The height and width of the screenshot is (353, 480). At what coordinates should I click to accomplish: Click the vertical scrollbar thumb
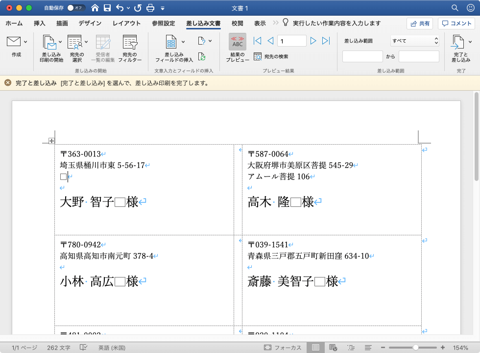[476, 136]
